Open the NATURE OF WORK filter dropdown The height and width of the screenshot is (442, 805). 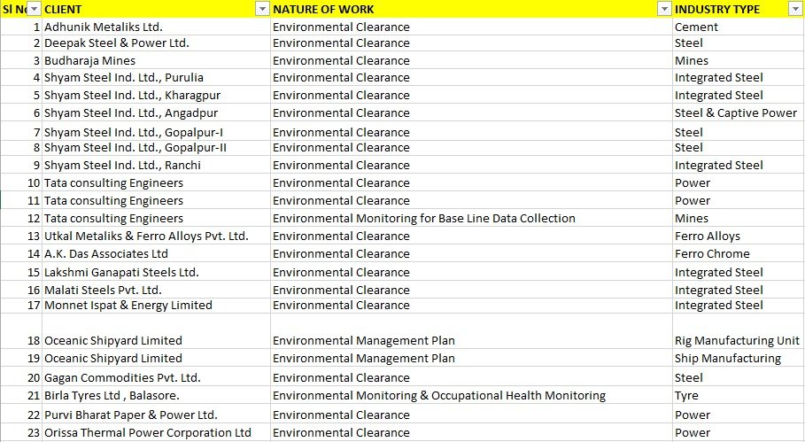click(x=664, y=9)
